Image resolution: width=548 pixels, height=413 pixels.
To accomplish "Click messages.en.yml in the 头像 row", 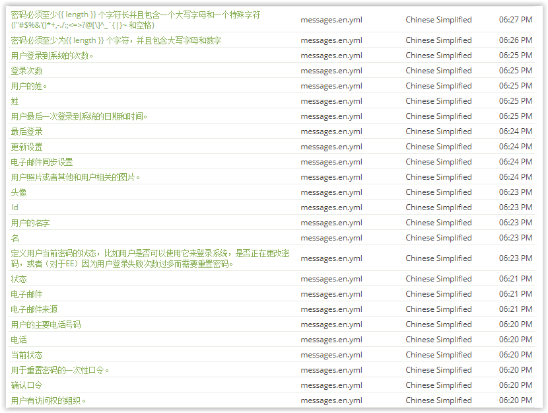I will click(331, 193).
